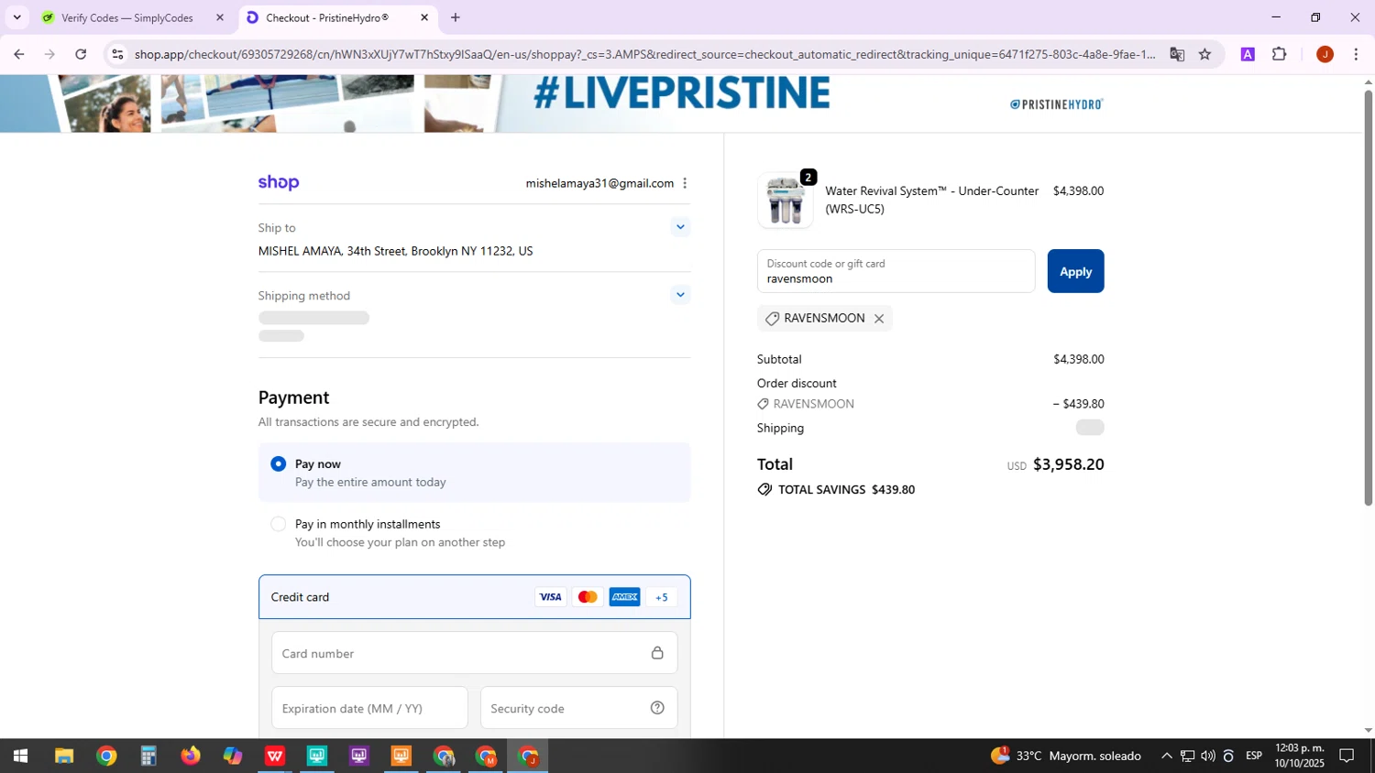Show security code help icon
This screenshot has width=1375, height=773.
click(x=657, y=708)
